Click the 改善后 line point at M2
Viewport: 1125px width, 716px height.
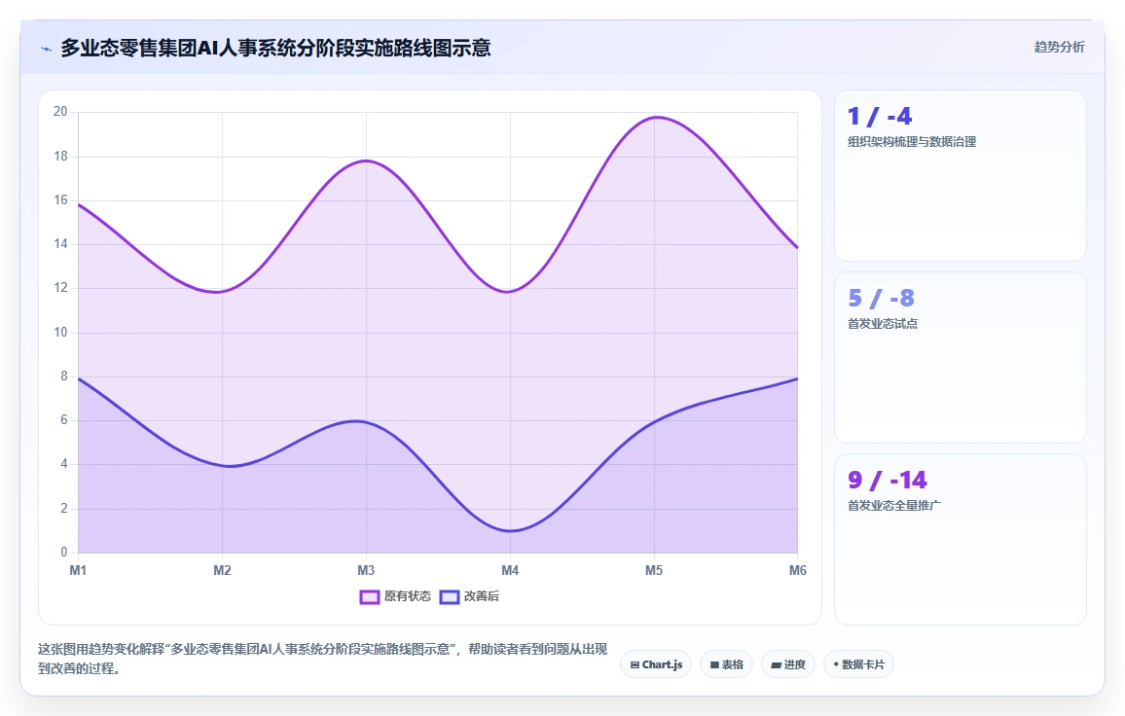point(223,465)
